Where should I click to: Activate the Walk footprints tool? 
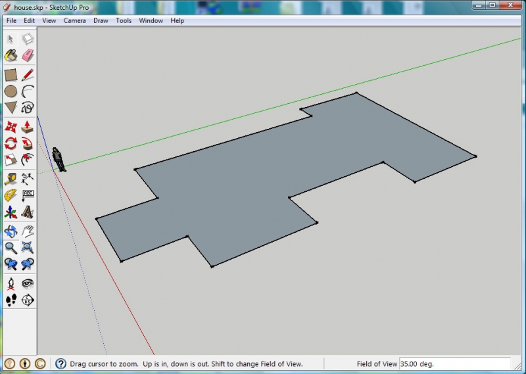click(x=11, y=300)
